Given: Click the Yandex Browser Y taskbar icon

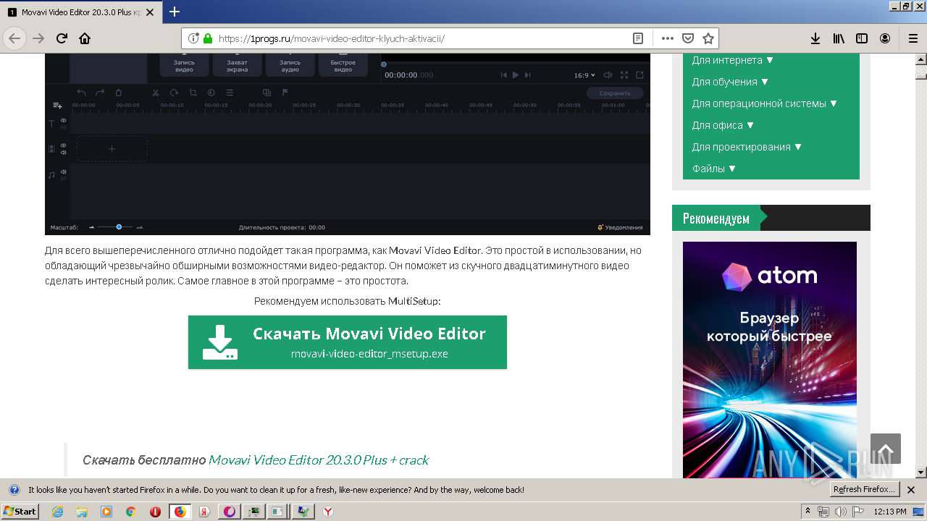Looking at the screenshot, I should click(x=327, y=512).
